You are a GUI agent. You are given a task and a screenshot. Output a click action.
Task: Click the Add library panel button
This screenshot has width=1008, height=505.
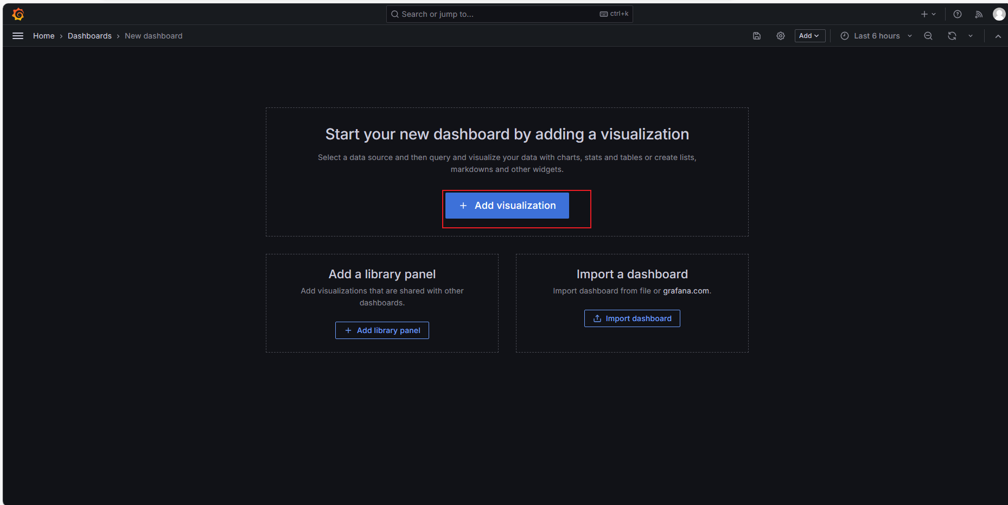click(x=382, y=330)
